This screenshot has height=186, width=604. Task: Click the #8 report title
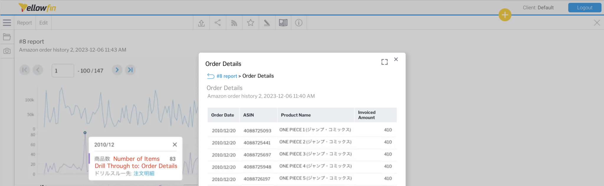point(32,42)
